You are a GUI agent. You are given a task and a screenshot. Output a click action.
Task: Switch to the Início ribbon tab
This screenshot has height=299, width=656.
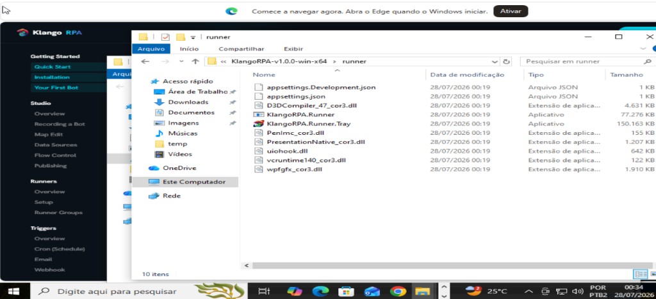(x=189, y=49)
